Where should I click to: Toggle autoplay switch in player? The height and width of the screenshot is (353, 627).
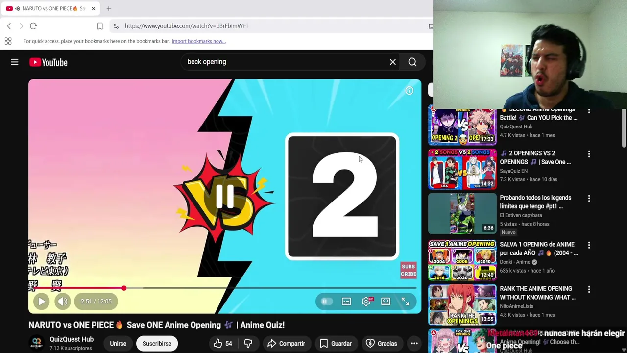click(326, 302)
